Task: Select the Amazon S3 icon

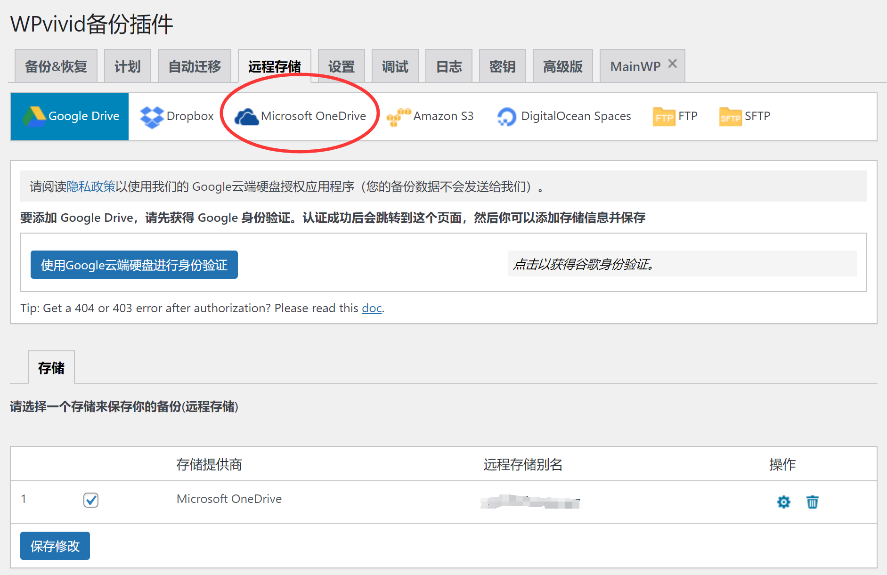Action: point(399,117)
